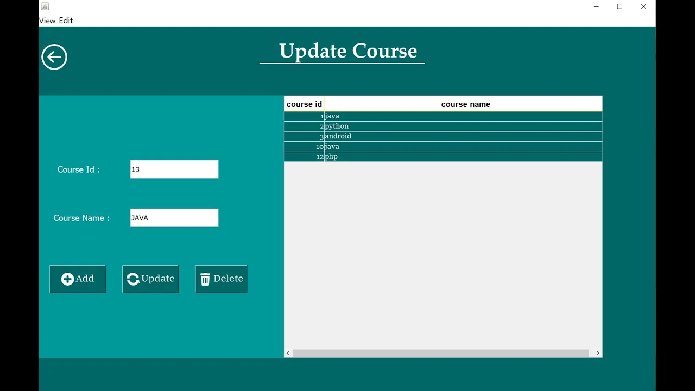The width and height of the screenshot is (695, 391).
Task: Maximize the application window
Action: coord(620,7)
